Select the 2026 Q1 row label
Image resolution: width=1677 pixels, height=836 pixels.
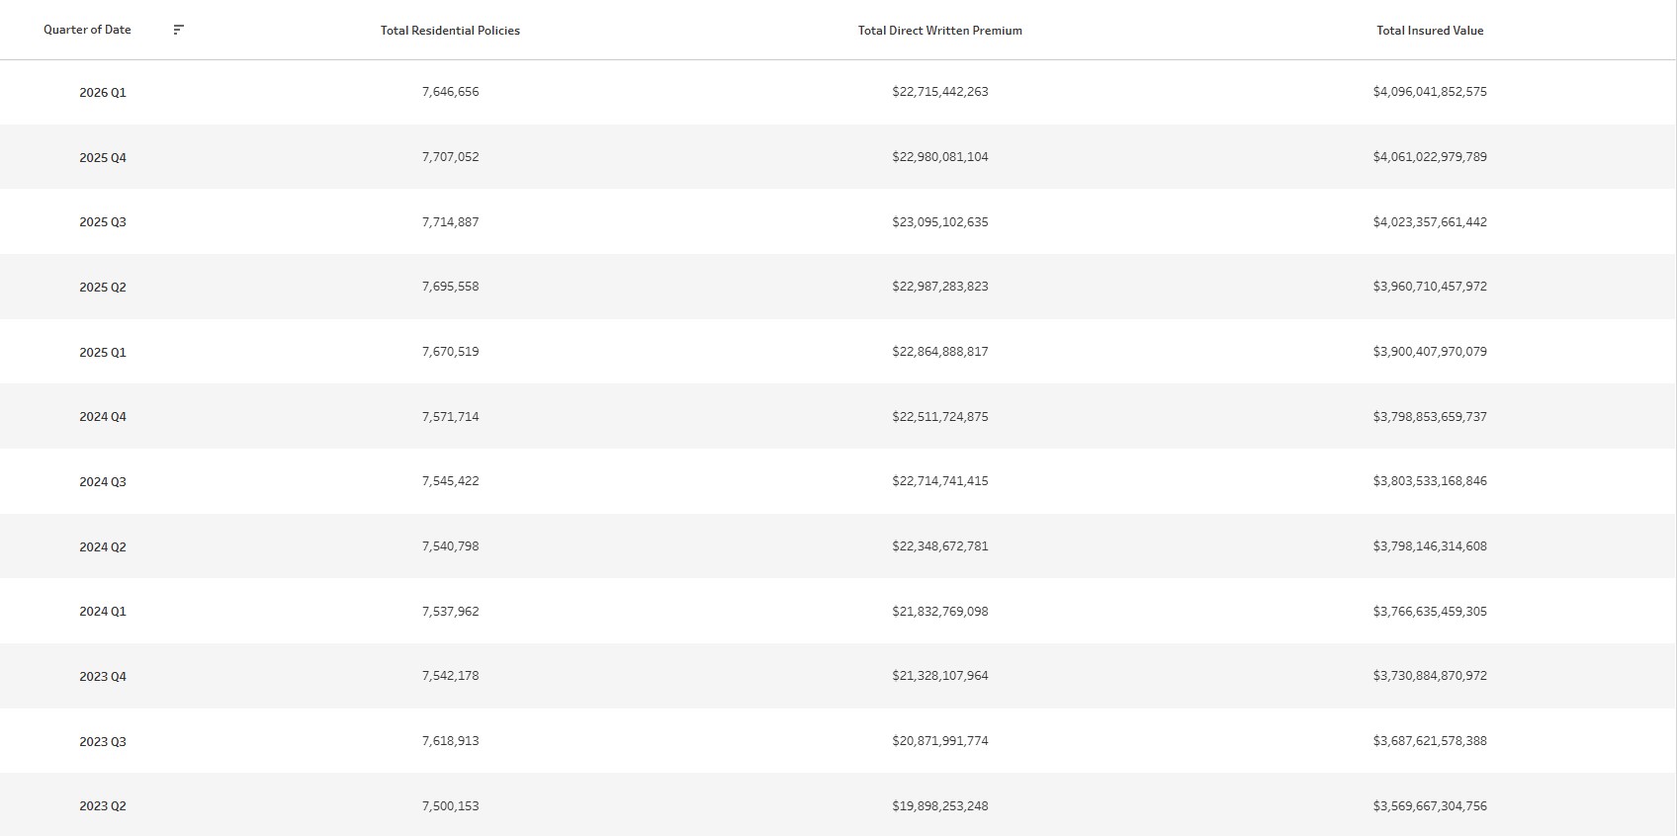pos(103,93)
